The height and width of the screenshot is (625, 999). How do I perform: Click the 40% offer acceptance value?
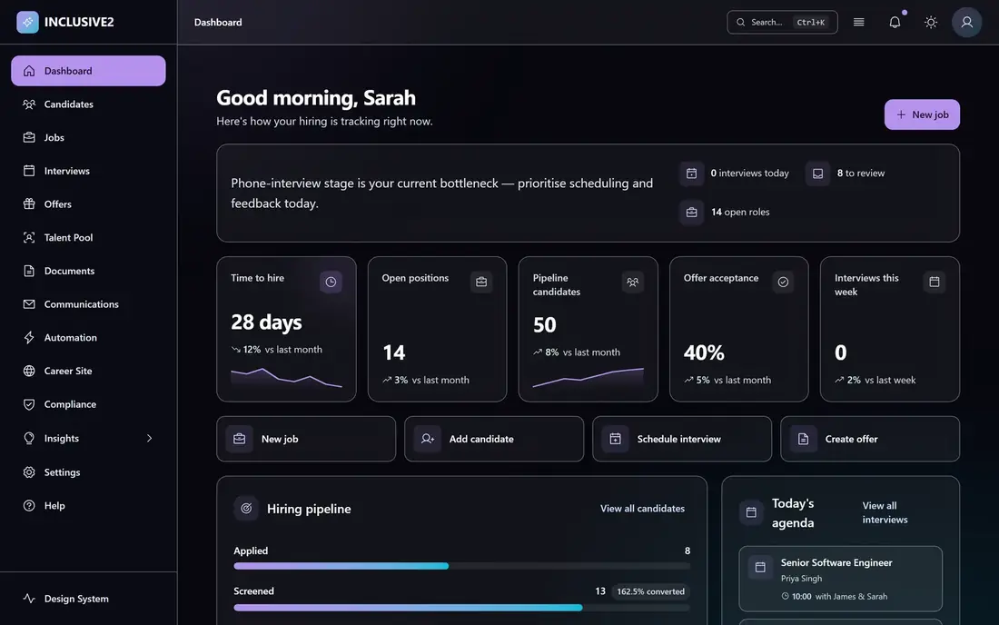click(704, 352)
